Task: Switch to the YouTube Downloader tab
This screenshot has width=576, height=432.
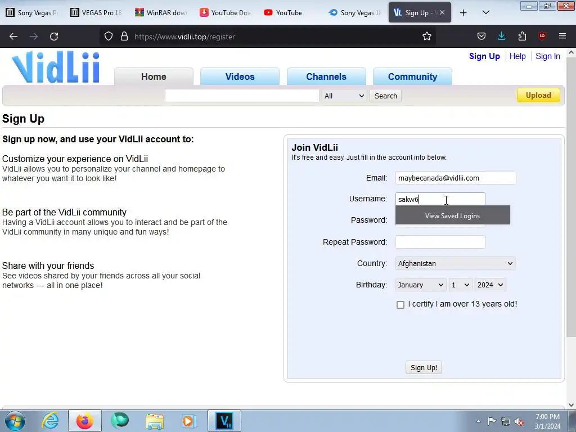Action: point(226,12)
